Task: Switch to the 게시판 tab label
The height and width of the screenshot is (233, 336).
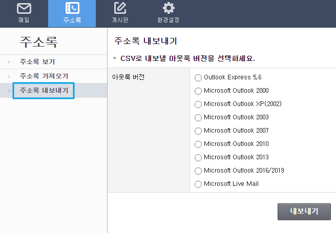Action: point(120,20)
